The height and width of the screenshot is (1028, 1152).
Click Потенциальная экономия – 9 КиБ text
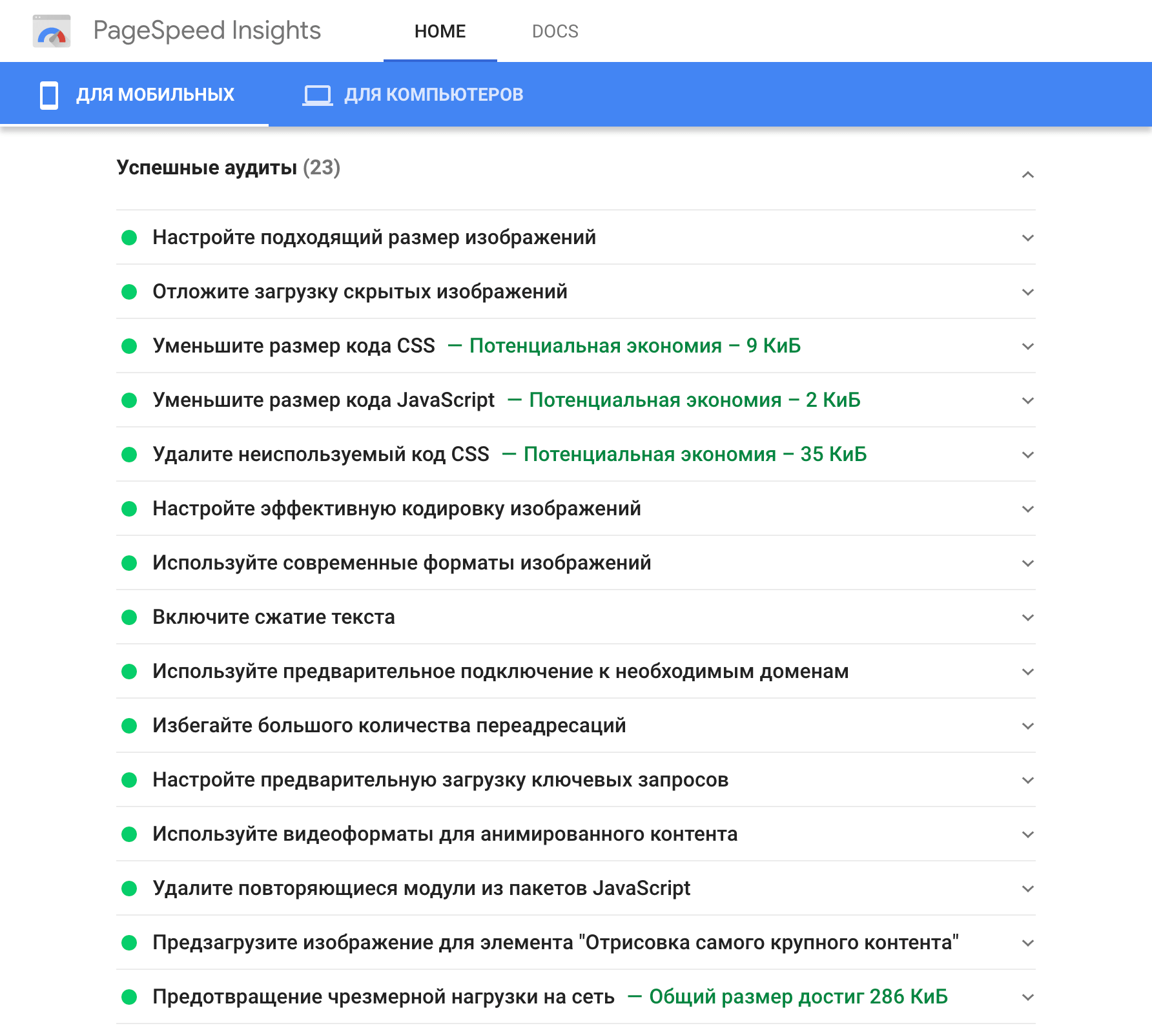635,346
